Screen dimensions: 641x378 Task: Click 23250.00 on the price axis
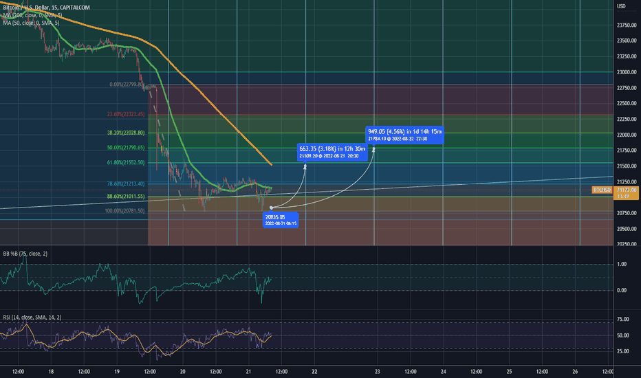click(627, 56)
